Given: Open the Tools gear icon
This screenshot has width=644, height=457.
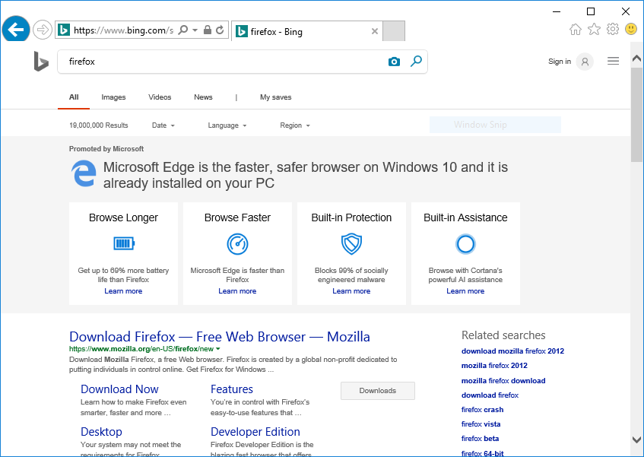Looking at the screenshot, I should coord(612,29).
